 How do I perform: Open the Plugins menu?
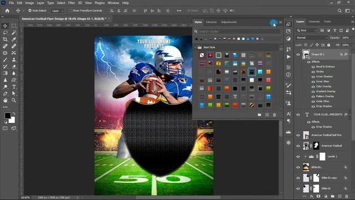(100, 3)
